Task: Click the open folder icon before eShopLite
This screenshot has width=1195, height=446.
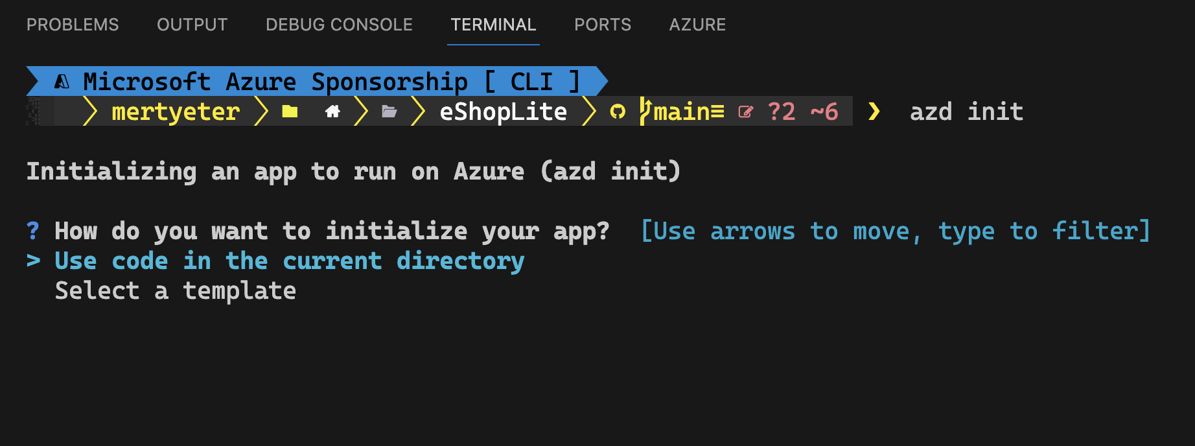Action: click(389, 111)
